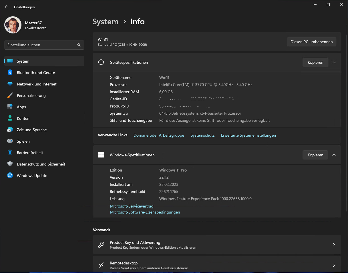Click the Apps icon in sidebar

(x=10, y=107)
